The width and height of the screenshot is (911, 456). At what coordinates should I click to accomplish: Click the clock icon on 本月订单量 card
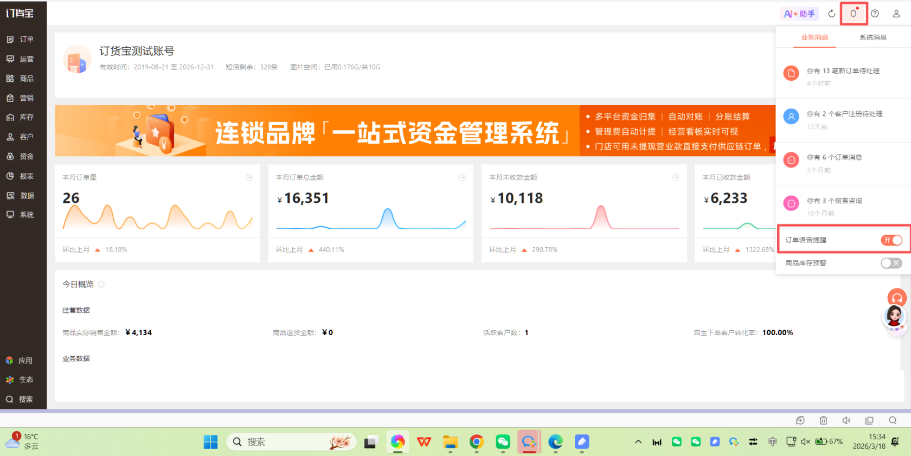(x=249, y=177)
